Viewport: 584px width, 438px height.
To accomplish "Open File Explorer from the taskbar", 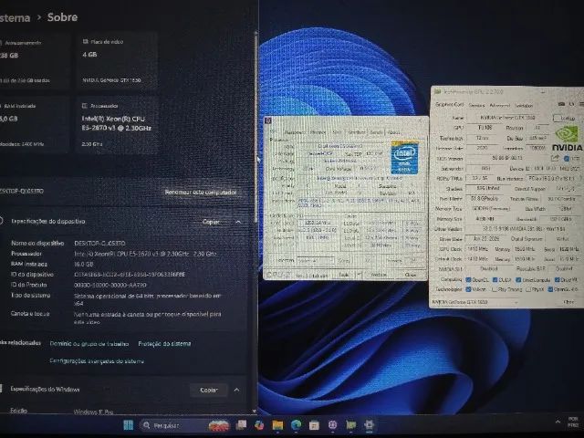I will coord(277,425).
